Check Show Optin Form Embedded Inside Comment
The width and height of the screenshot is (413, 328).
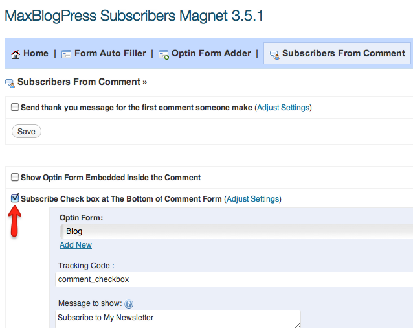[15, 177]
